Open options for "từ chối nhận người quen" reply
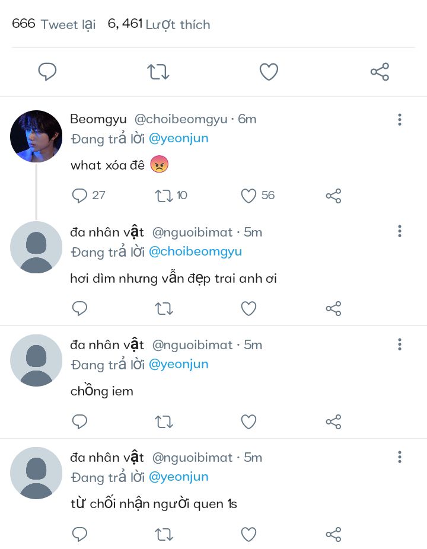This screenshot has height=549, width=427. coord(400,457)
